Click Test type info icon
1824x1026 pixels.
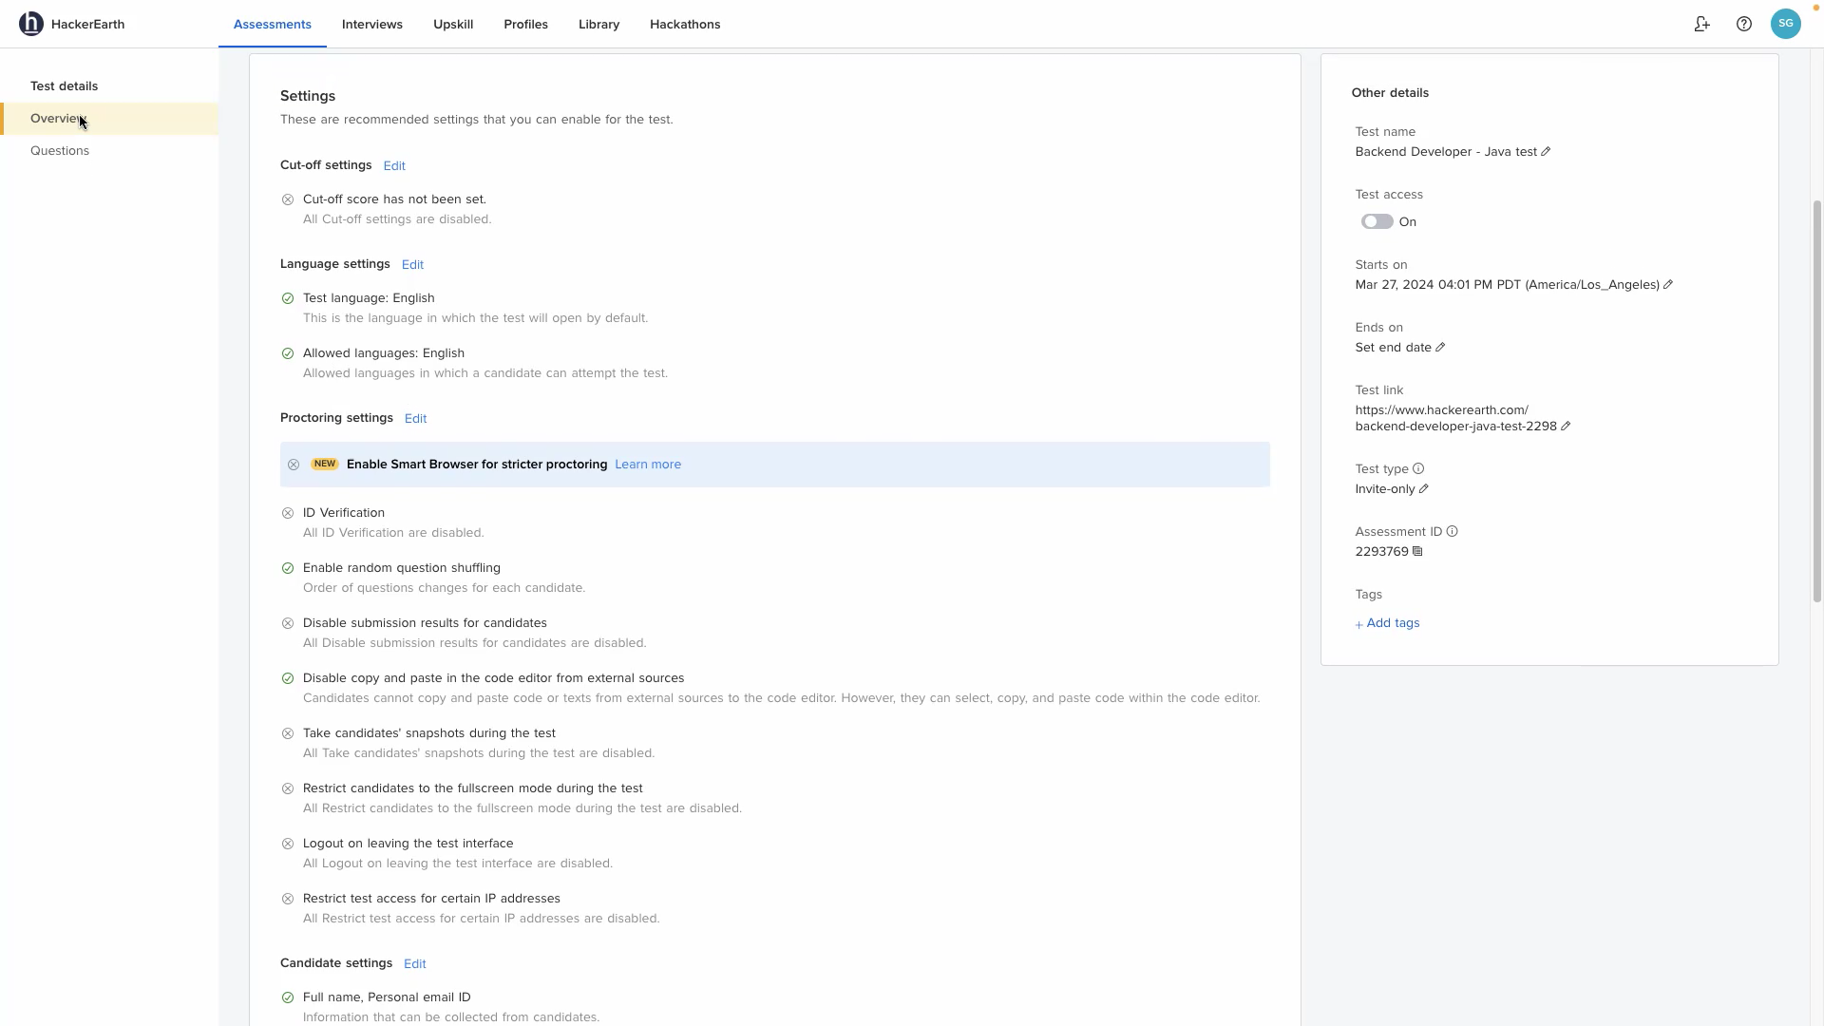pos(1418,469)
